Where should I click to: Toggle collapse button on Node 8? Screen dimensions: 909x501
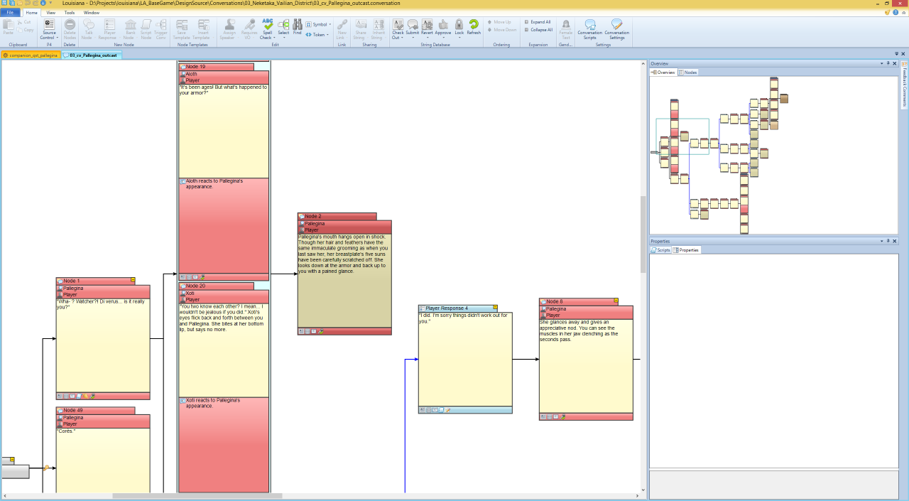pyautogui.click(x=616, y=301)
